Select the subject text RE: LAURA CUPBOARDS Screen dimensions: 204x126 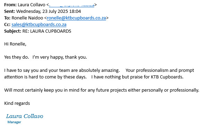pyautogui.click(x=47, y=31)
